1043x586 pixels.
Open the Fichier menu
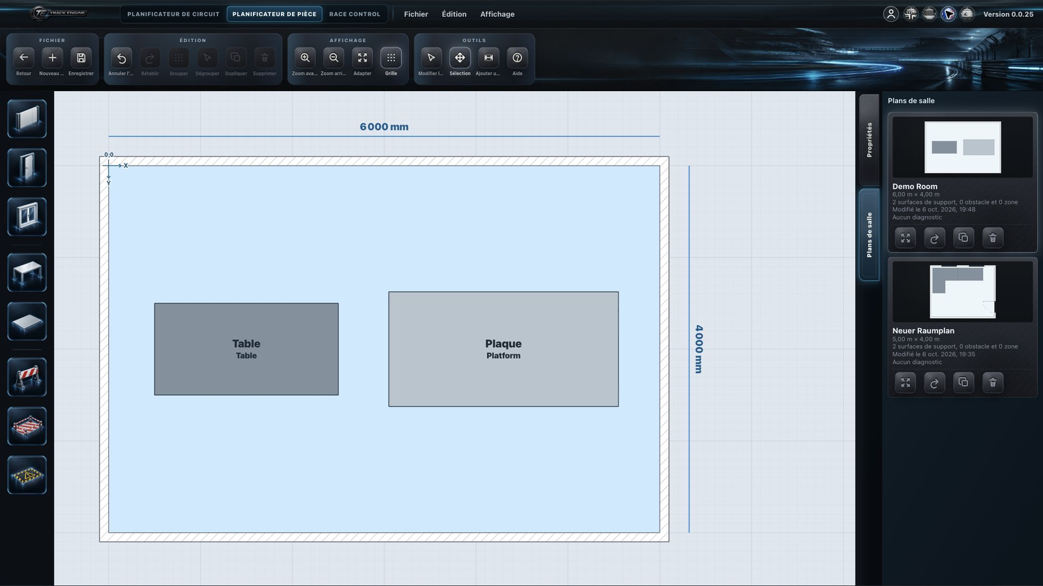pos(416,14)
